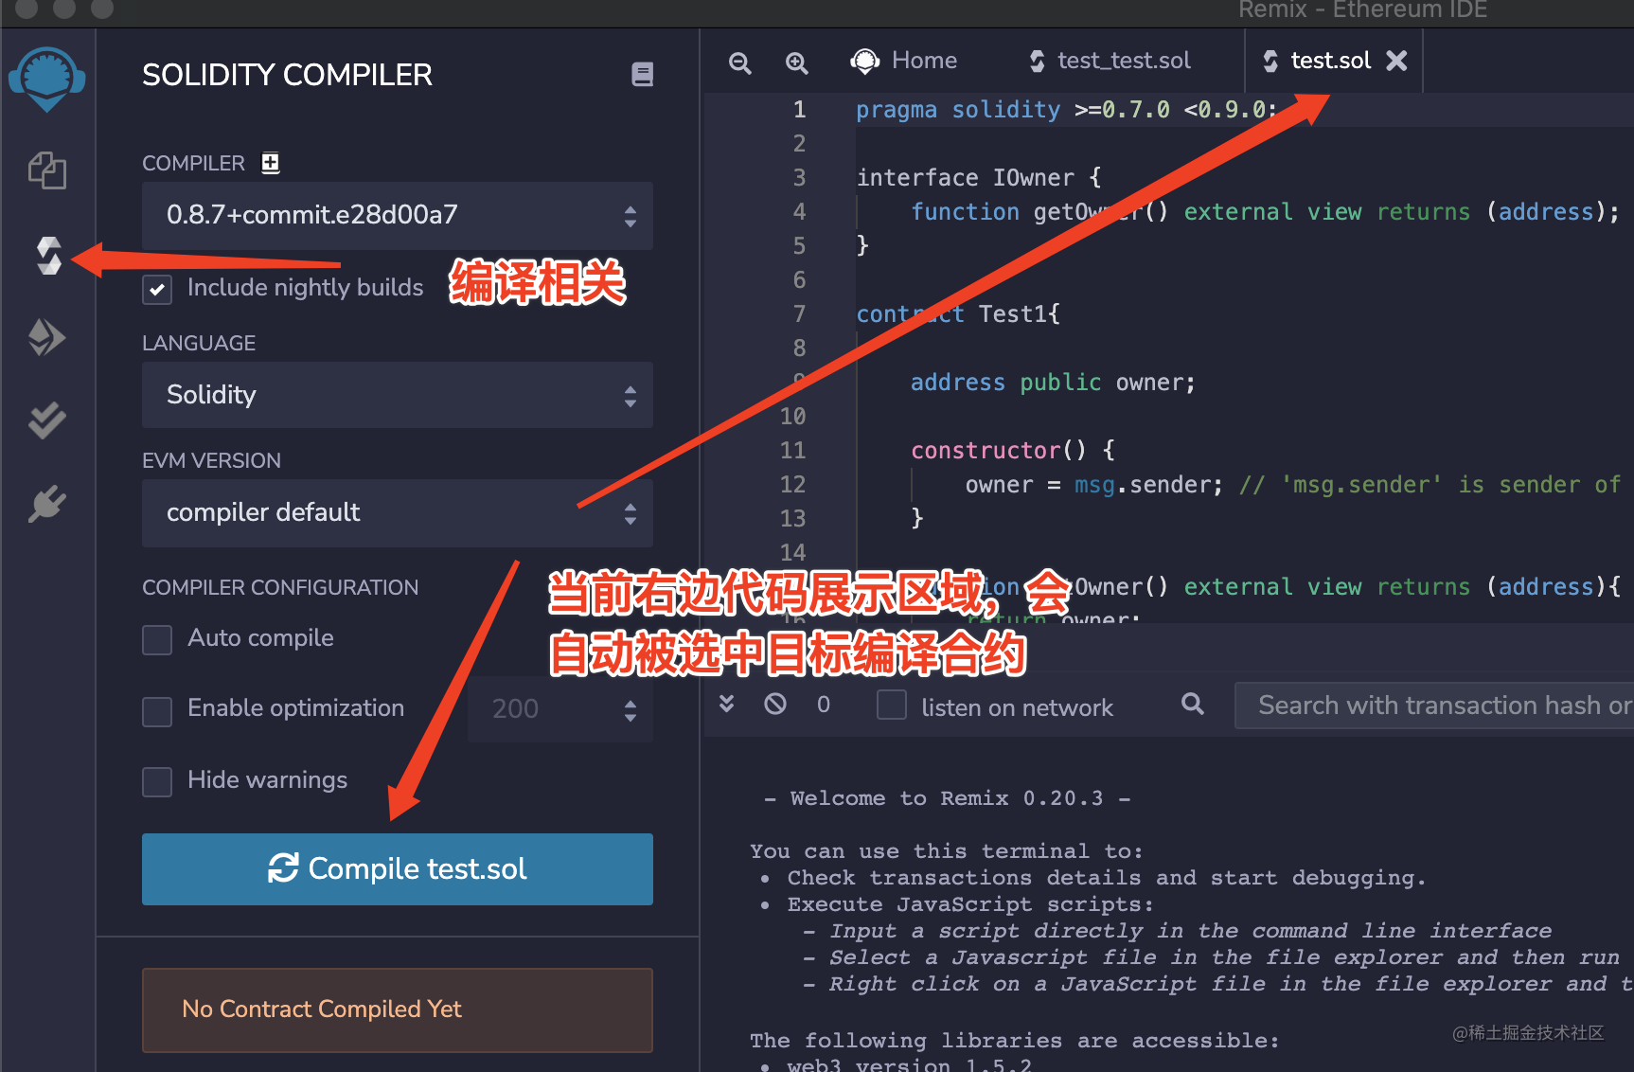Switch to the test_test.sol tab
The width and height of the screenshot is (1634, 1072).
[1110, 60]
